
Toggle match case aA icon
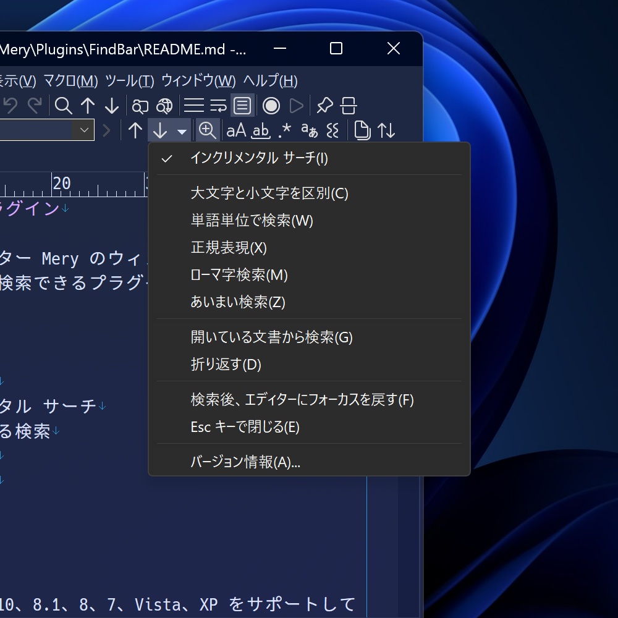tap(237, 130)
